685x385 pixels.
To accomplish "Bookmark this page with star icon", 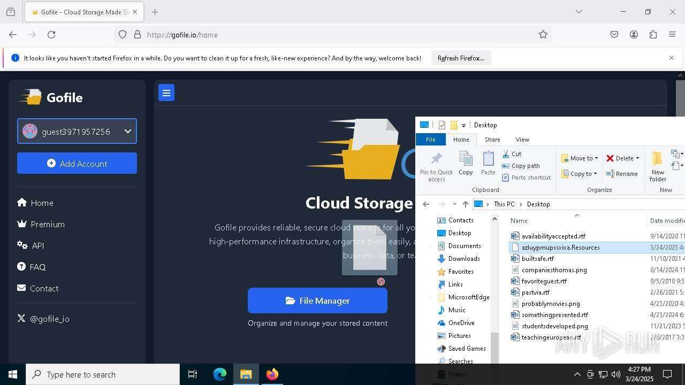I will pos(543,35).
